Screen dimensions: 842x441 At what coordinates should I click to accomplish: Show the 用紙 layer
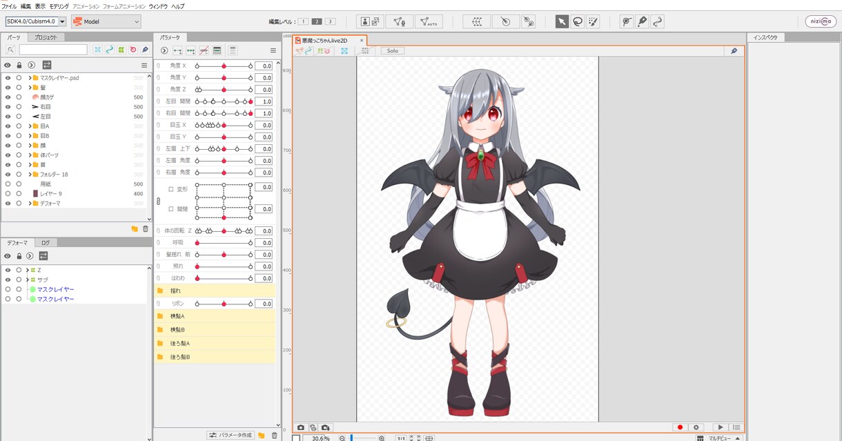(8, 184)
